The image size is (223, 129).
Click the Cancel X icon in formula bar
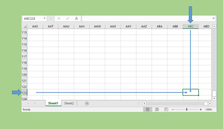pos(59,19)
